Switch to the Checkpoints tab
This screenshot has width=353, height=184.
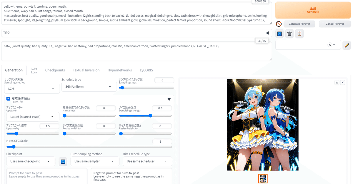coord(55,70)
